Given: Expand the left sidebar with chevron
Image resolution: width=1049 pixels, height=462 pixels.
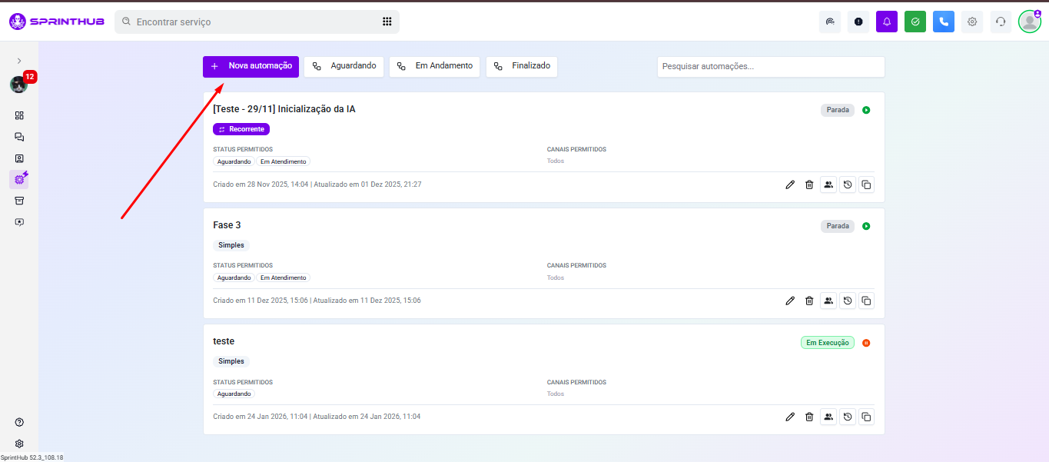Looking at the screenshot, I should [19, 61].
